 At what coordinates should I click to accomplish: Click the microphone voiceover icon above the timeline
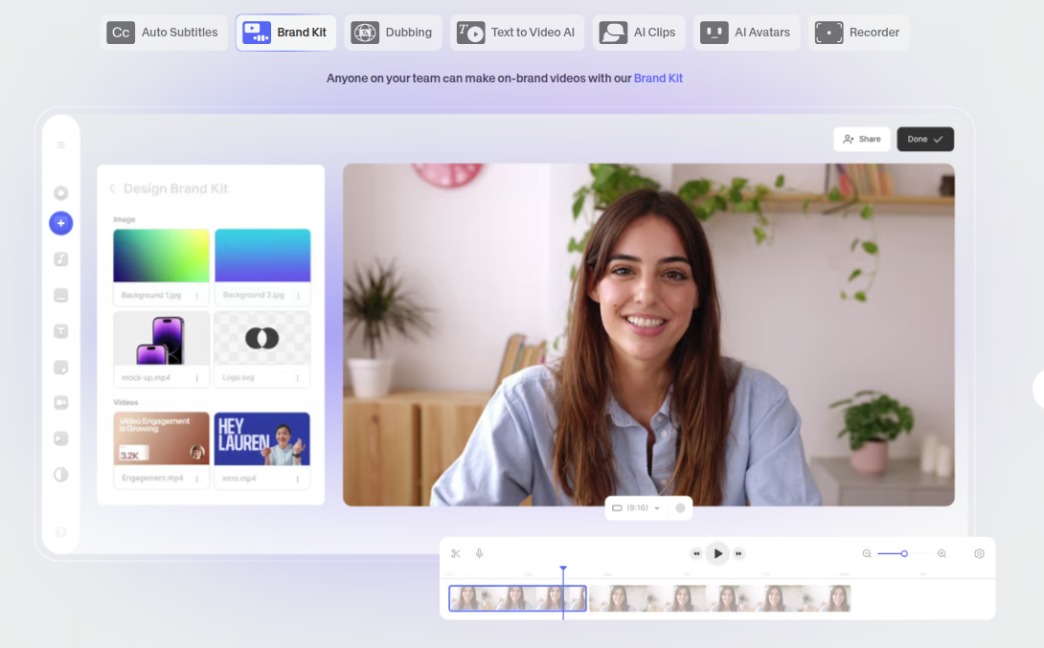pos(480,553)
